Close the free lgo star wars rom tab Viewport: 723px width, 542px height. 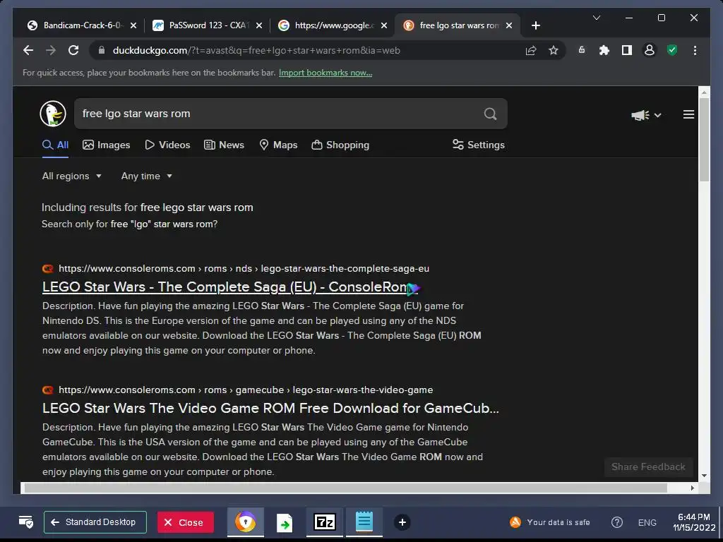click(x=509, y=25)
